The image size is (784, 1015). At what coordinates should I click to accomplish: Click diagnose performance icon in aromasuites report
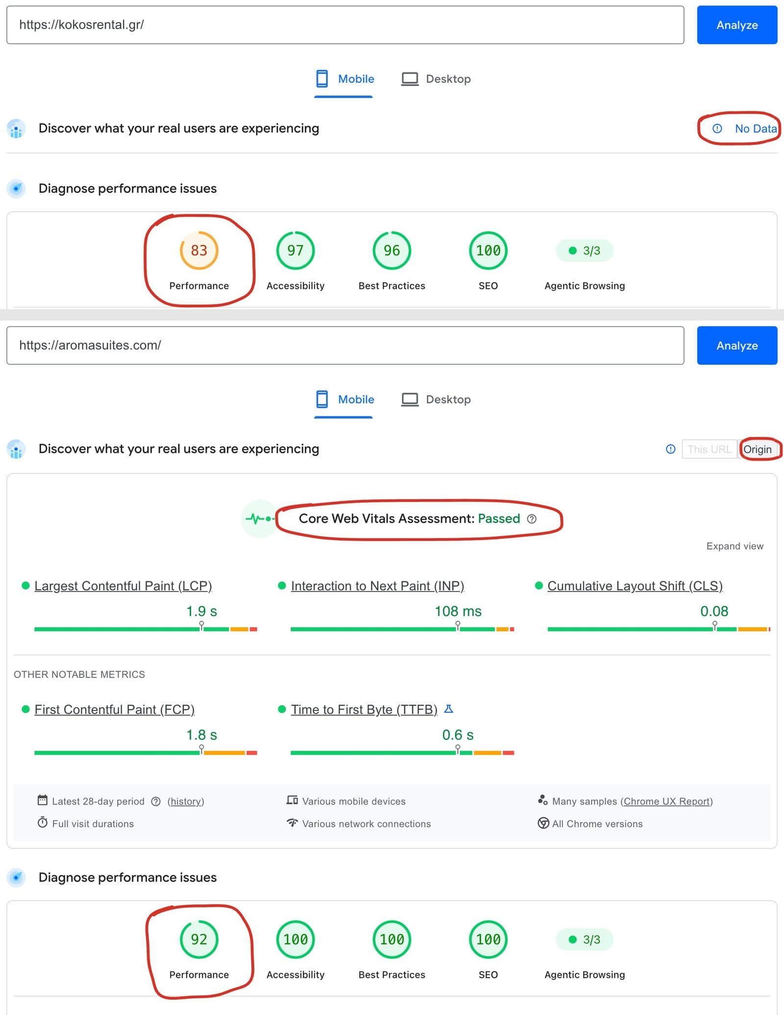[16, 877]
